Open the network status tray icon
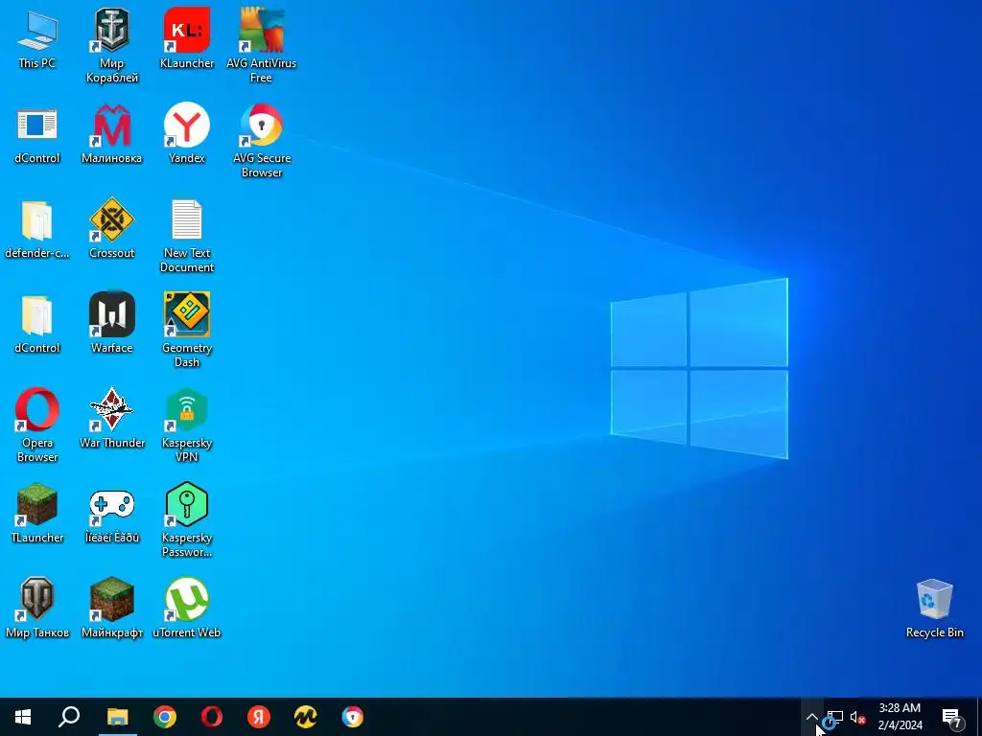This screenshot has width=982, height=736. point(834,718)
